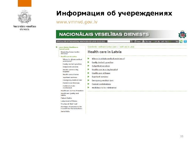Click the search magnifier icon
This screenshot has height=144, width=192.
131,41
